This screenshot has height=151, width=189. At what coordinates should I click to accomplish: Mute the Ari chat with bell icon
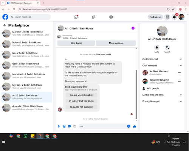[x=157, y=48]
